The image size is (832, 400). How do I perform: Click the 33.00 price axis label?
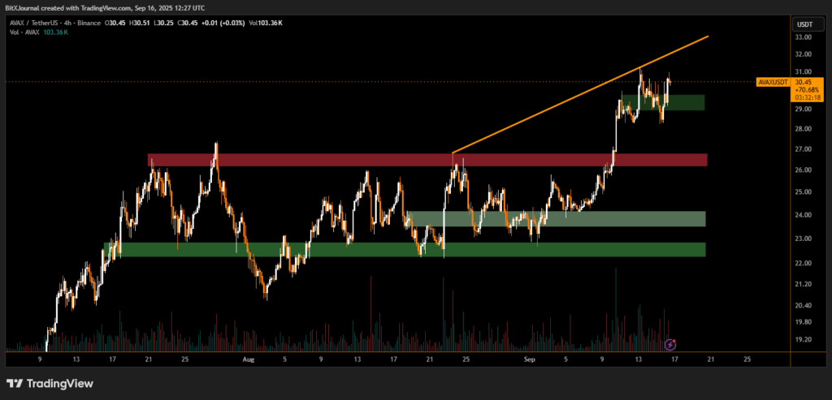[803, 37]
